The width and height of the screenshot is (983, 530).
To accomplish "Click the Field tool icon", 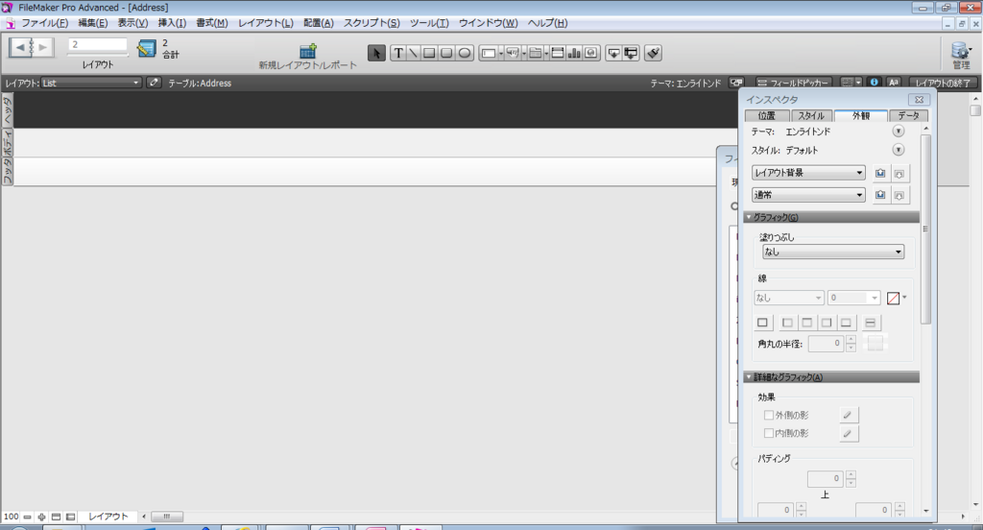I will (613, 54).
